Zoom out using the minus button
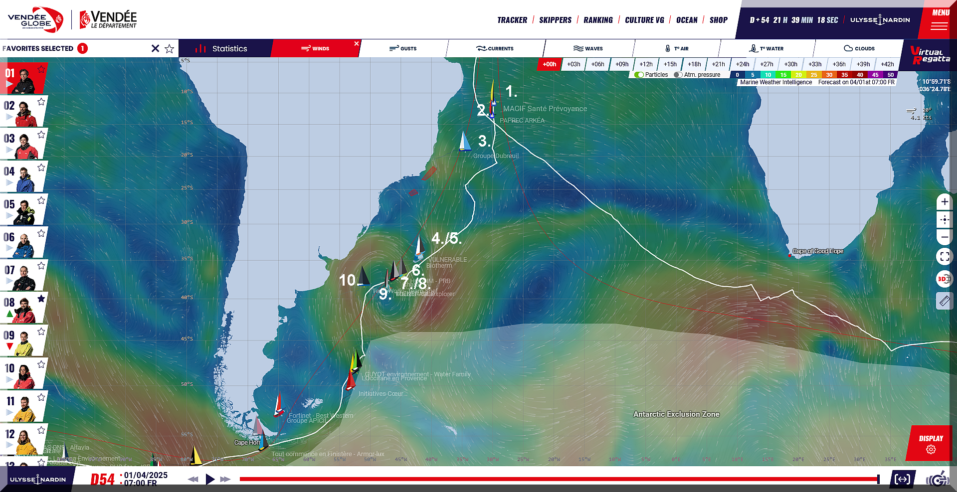The image size is (957, 492). [x=945, y=237]
